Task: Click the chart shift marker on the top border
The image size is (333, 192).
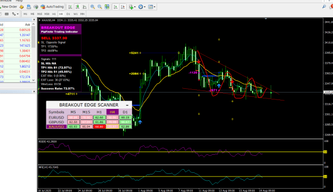Action: point(266,19)
